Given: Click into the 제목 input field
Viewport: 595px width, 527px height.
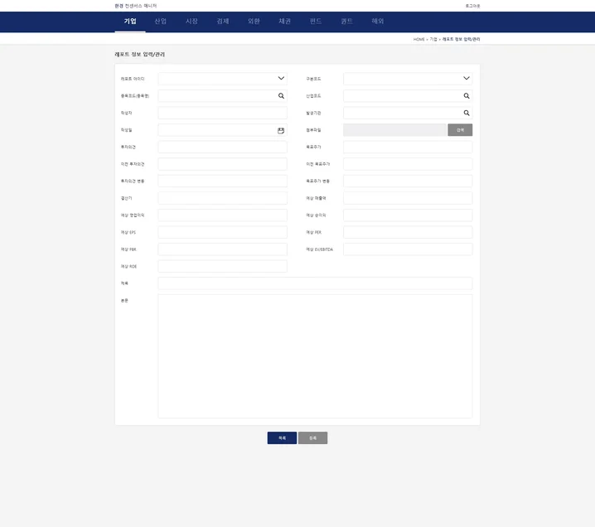Looking at the screenshot, I should [x=315, y=283].
